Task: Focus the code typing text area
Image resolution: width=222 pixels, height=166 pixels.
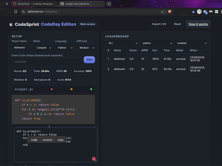Action: click(x=56, y=145)
